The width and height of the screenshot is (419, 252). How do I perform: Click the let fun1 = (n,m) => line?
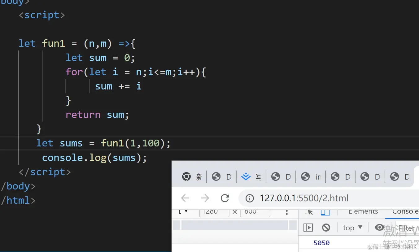[77, 43]
